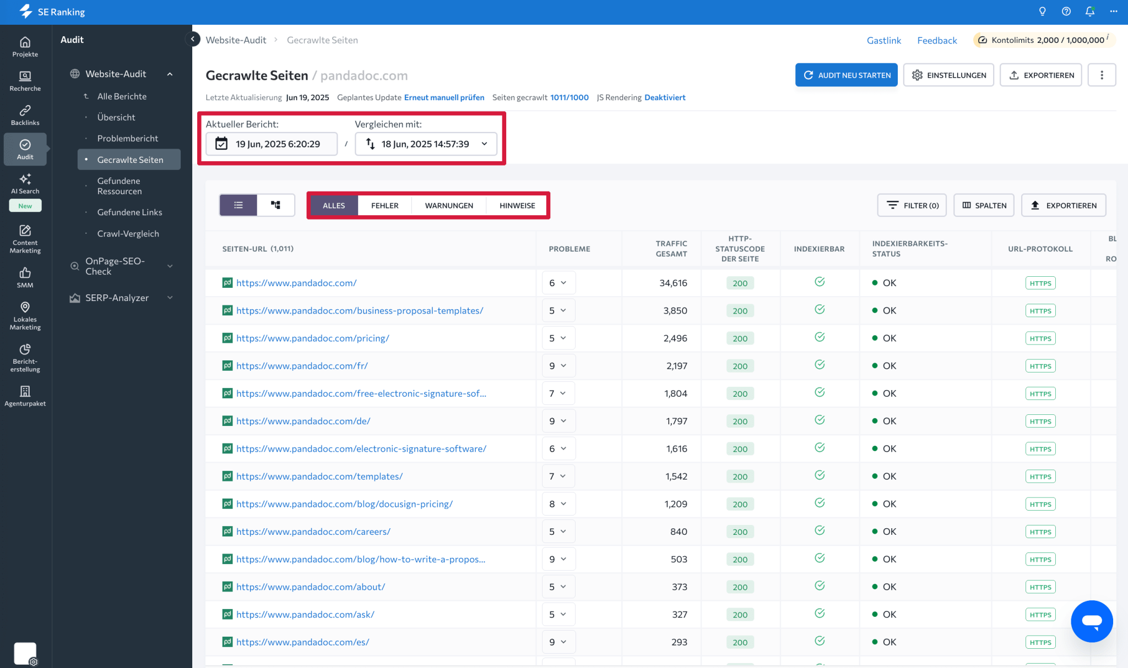The height and width of the screenshot is (668, 1128).
Task: Click the Kontolimits usage indicator
Action: coord(1044,40)
